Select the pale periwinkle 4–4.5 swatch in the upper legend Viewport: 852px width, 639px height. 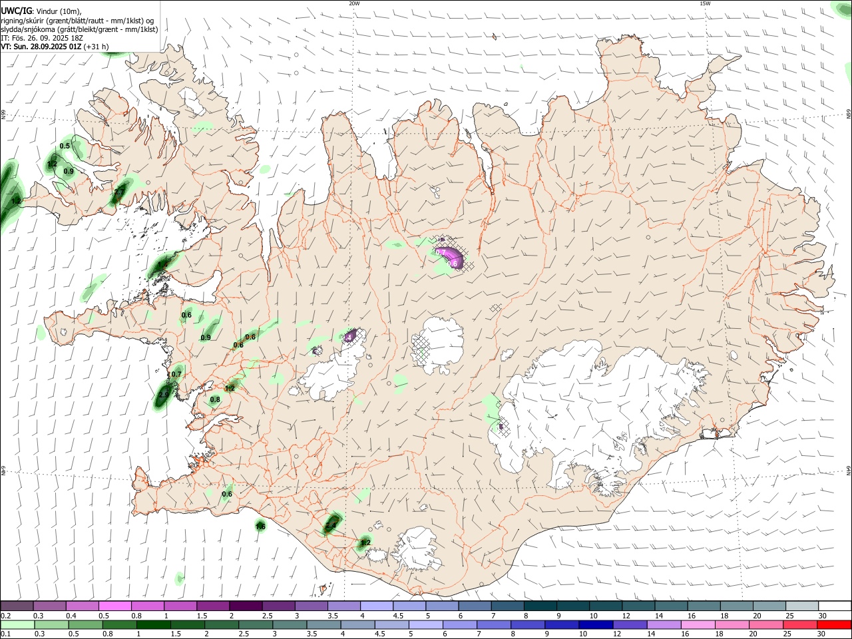377,606
